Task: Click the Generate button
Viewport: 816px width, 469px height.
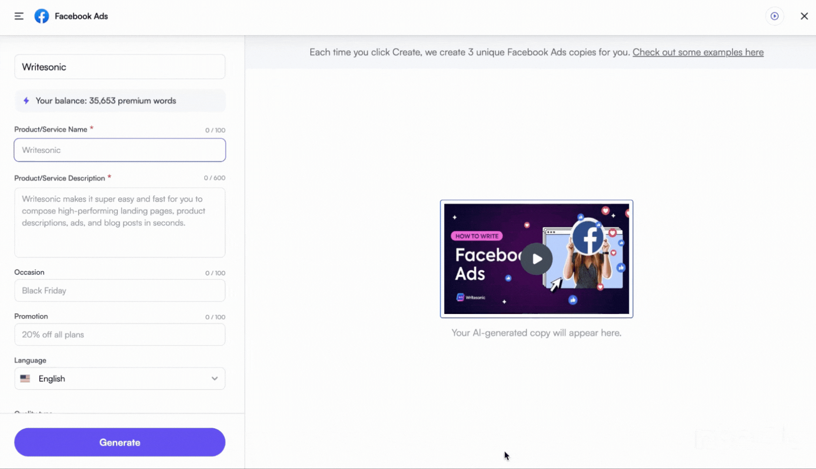Action: coord(119,442)
